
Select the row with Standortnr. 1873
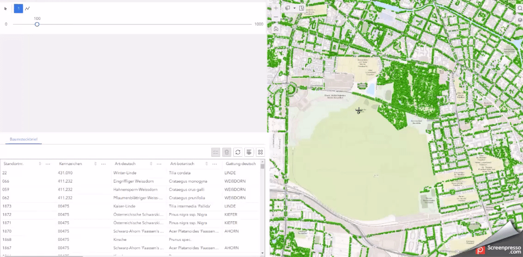pyautogui.click(x=130, y=206)
